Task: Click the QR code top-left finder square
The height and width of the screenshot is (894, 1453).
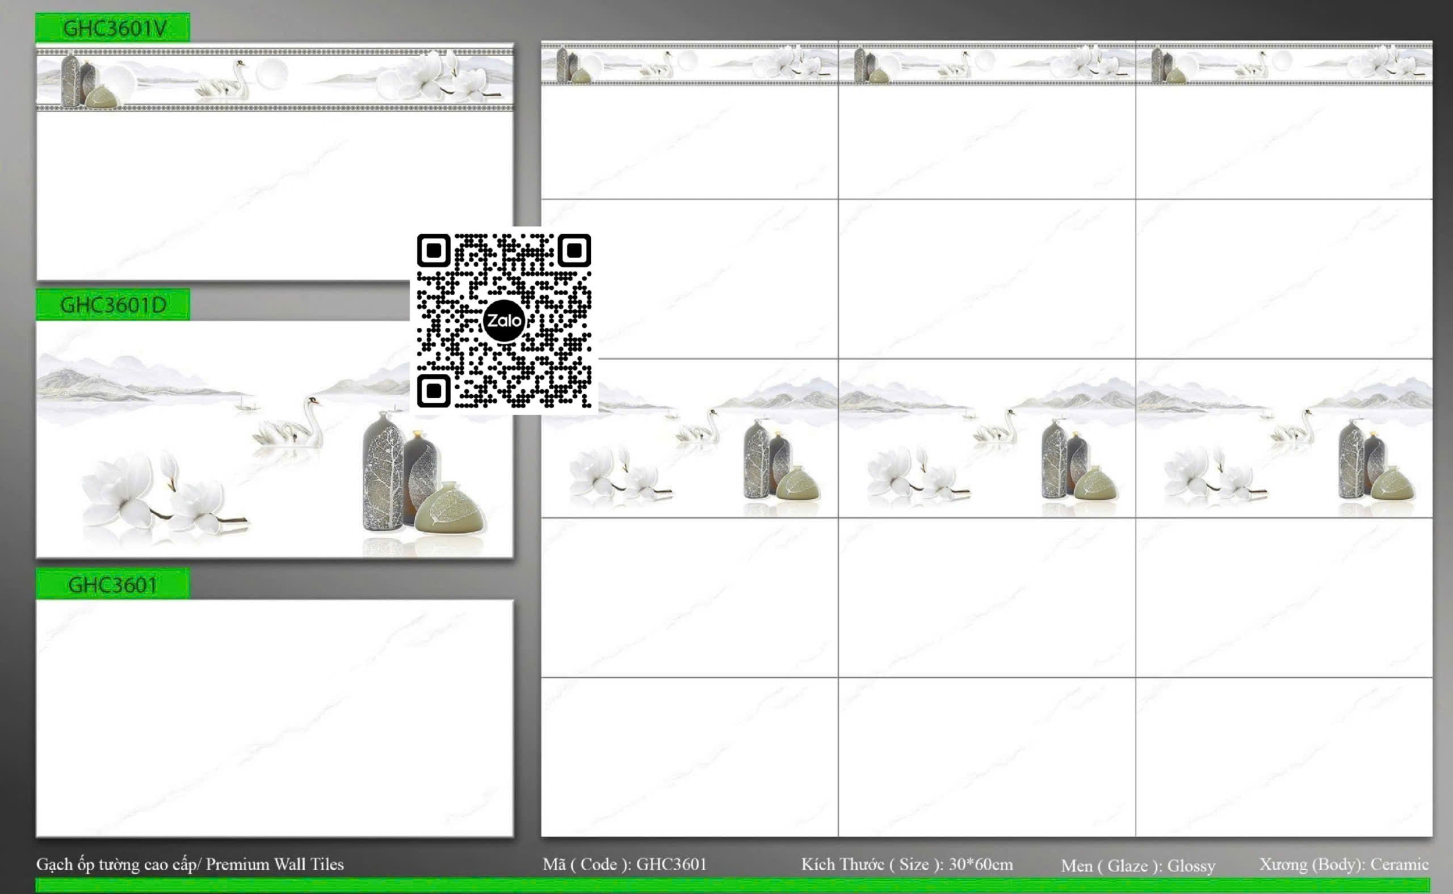Action: coord(434,251)
